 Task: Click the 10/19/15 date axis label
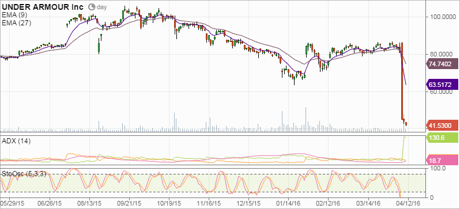(169, 203)
